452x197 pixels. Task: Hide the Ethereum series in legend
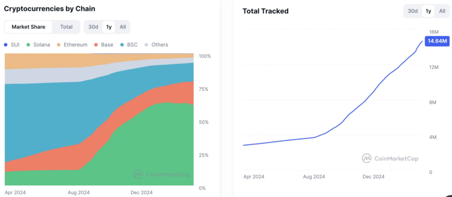pos(72,45)
